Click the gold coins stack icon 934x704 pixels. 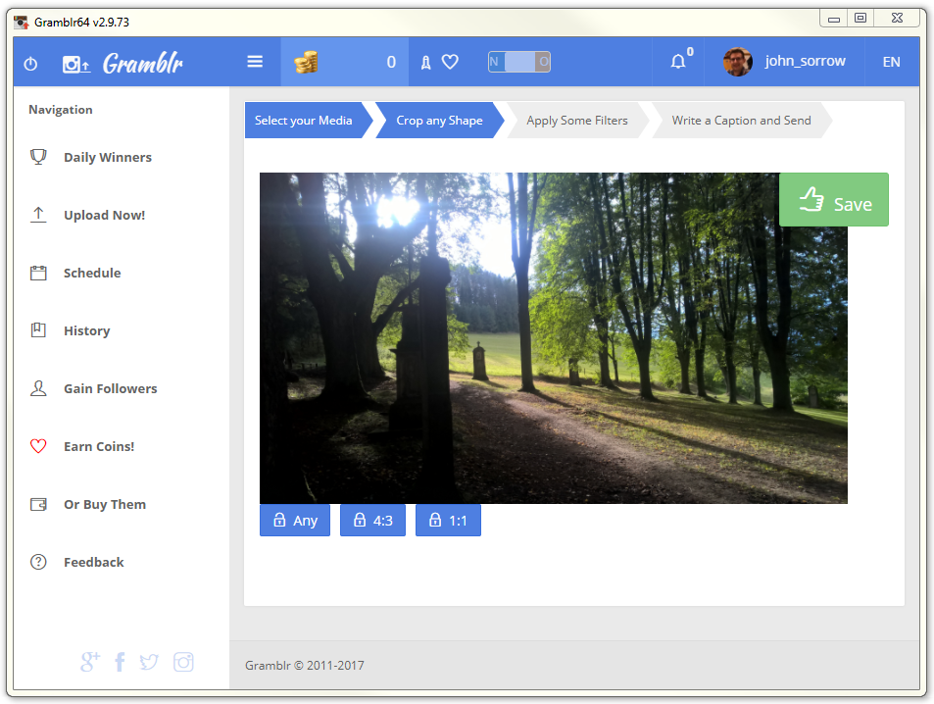[306, 62]
